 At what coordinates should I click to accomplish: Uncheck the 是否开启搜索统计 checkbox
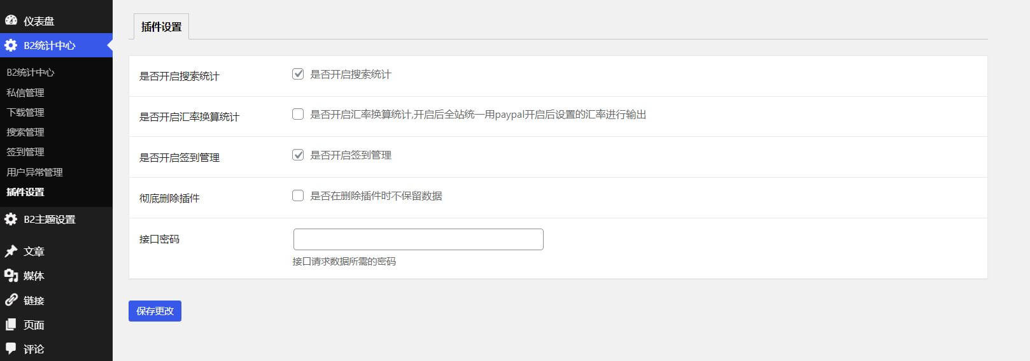coord(298,74)
